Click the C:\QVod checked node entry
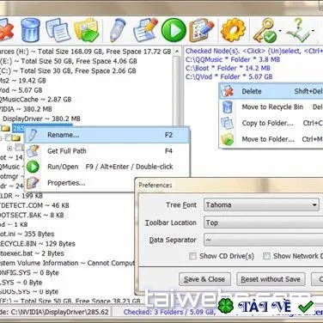 point(229,76)
